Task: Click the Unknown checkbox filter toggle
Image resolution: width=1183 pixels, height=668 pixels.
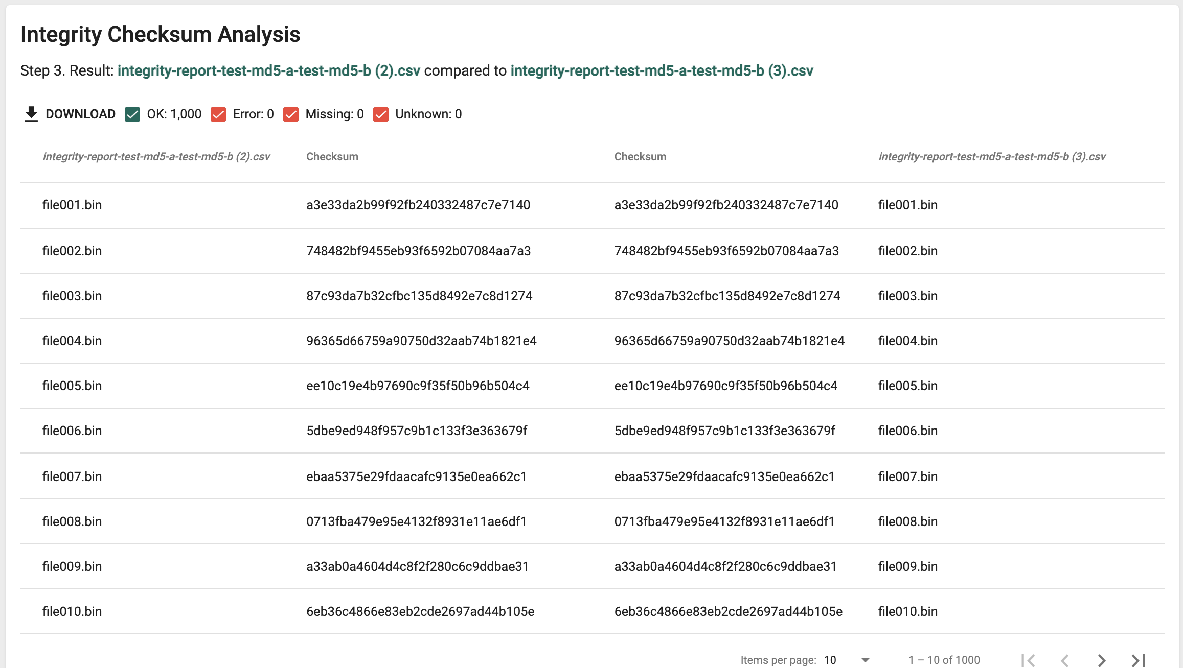Action: coord(380,114)
